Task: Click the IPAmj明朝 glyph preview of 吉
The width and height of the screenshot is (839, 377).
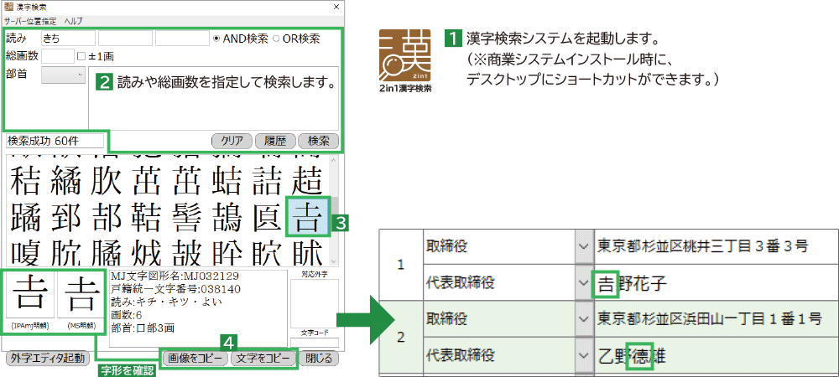Action: 29,298
